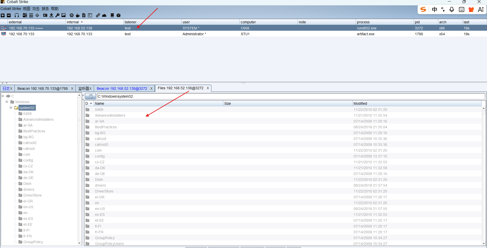Open the 帮助 menu
The height and width of the screenshot is (248, 487).
pyautogui.click(x=55, y=9)
